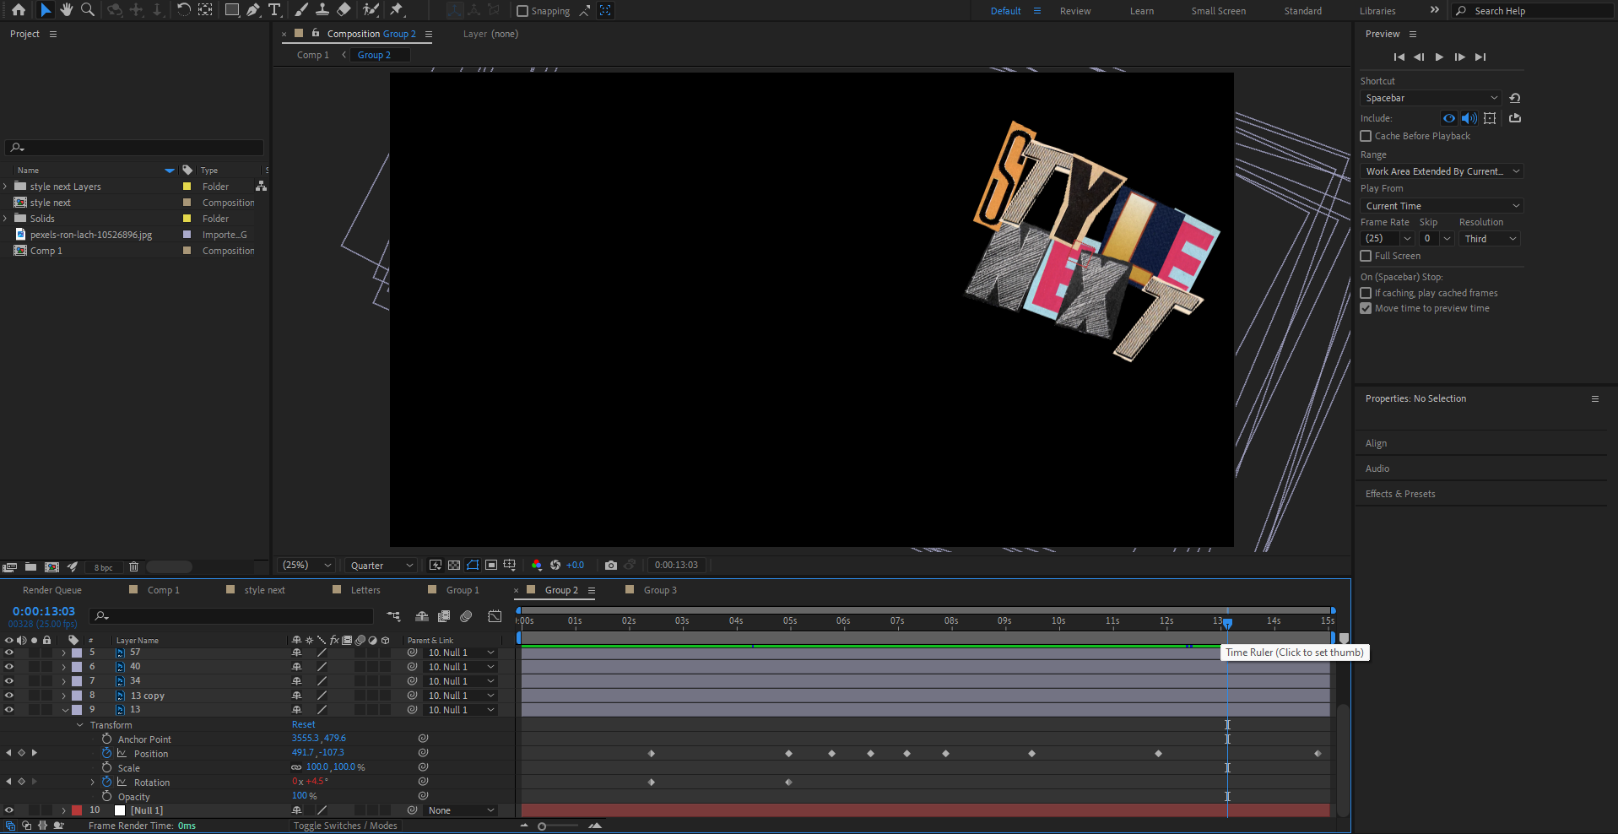The height and width of the screenshot is (834, 1618).
Task: Open Play From Current Time dropdown
Action: 1442,206
